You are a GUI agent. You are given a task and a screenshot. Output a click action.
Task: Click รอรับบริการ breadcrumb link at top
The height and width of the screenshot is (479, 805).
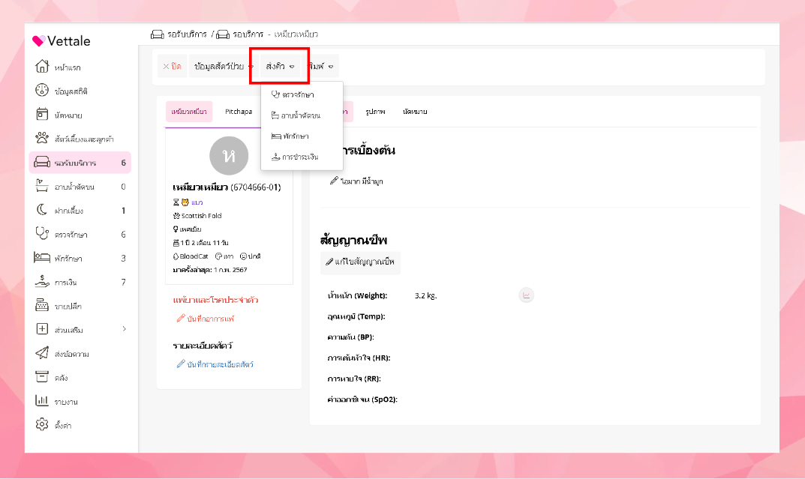(x=188, y=34)
